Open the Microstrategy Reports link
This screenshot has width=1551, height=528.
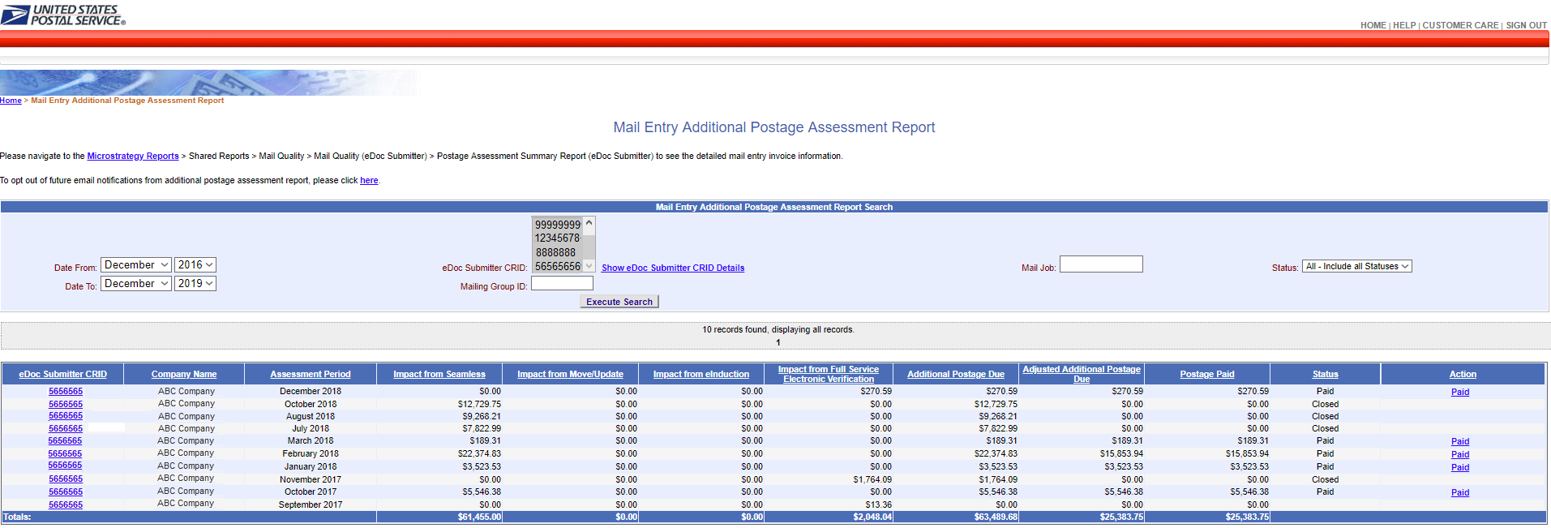pos(133,157)
